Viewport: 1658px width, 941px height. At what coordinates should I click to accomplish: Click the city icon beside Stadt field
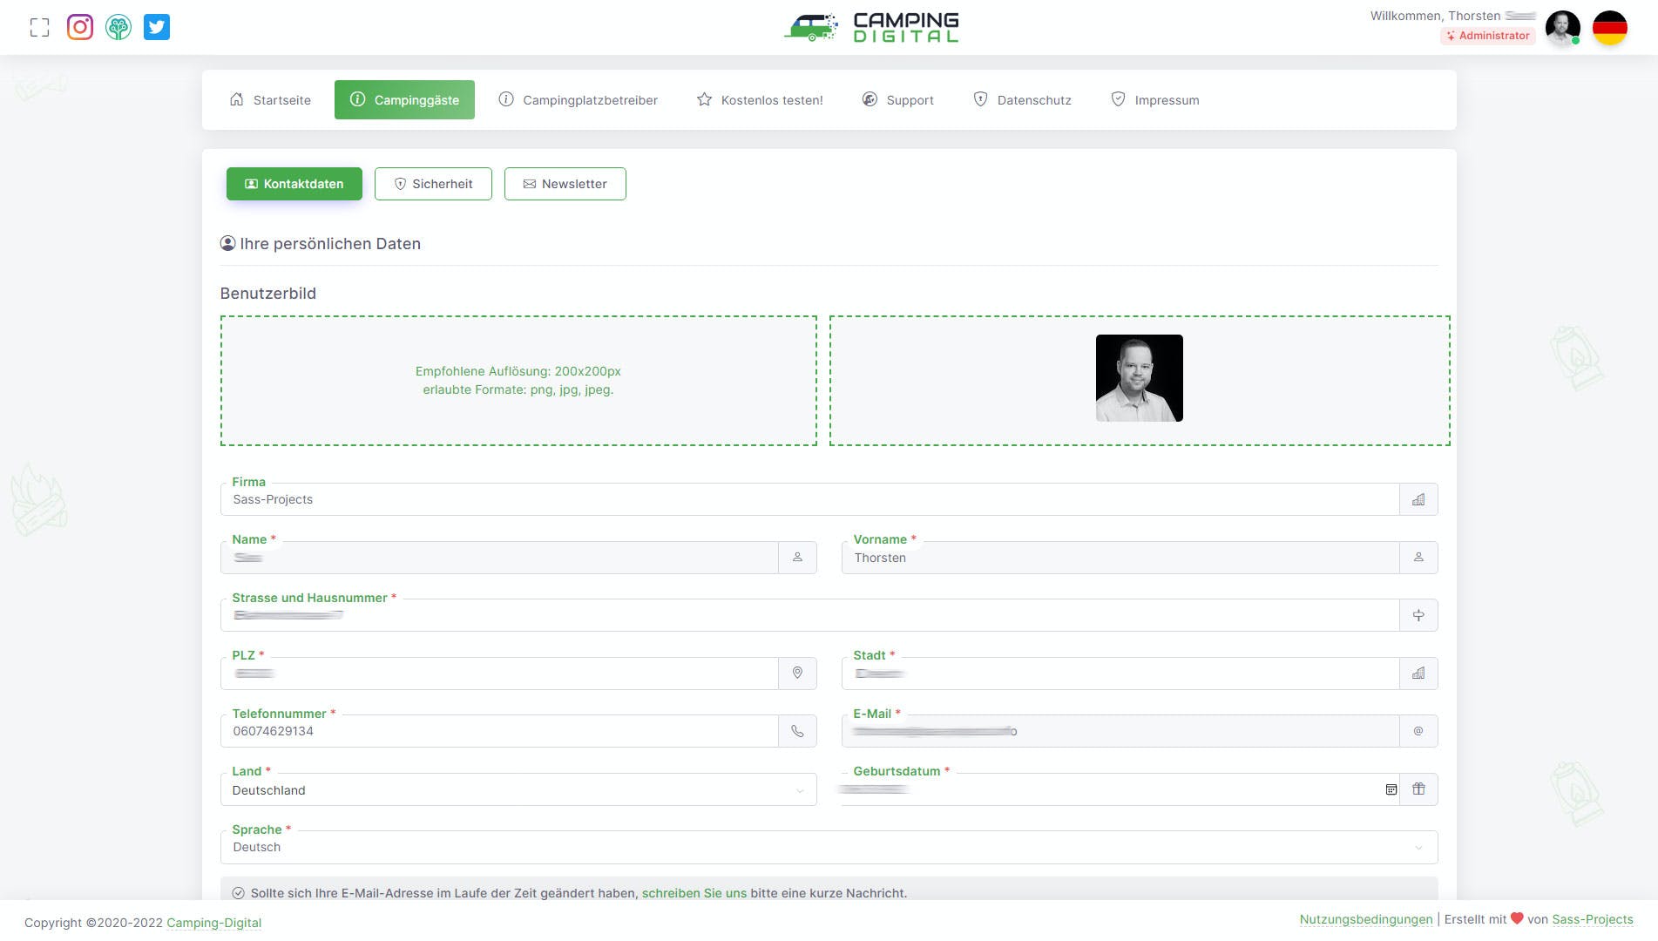pos(1418,674)
